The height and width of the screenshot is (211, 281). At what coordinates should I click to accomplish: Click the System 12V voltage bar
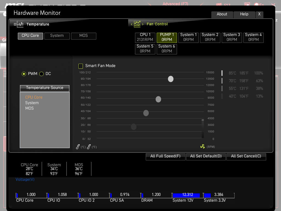(186, 195)
